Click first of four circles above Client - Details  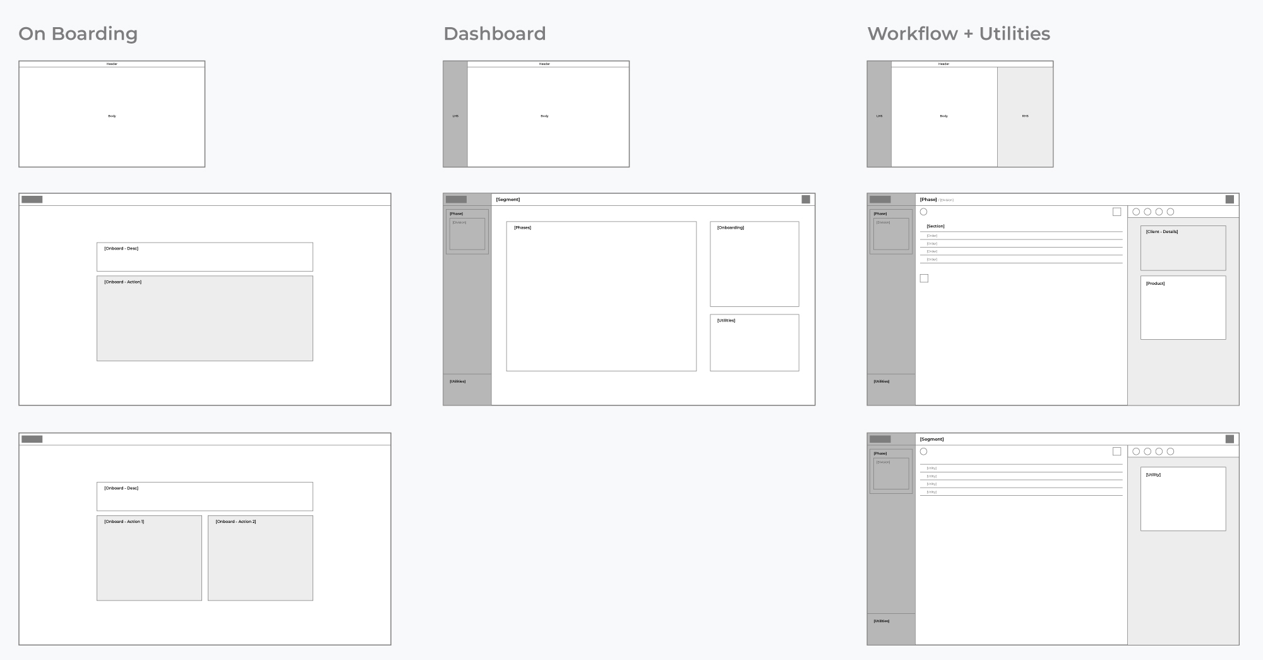(1136, 212)
